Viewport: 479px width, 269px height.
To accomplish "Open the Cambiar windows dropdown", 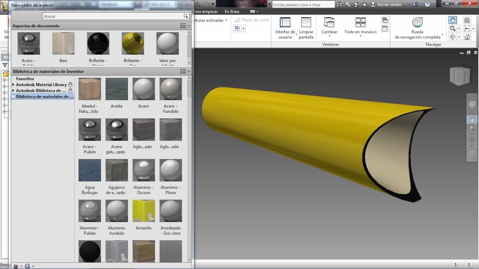I will 329,27.
